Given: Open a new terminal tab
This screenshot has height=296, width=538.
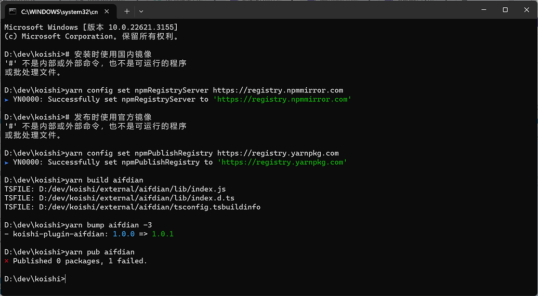Looking at the screenshot, I should 127,10.
